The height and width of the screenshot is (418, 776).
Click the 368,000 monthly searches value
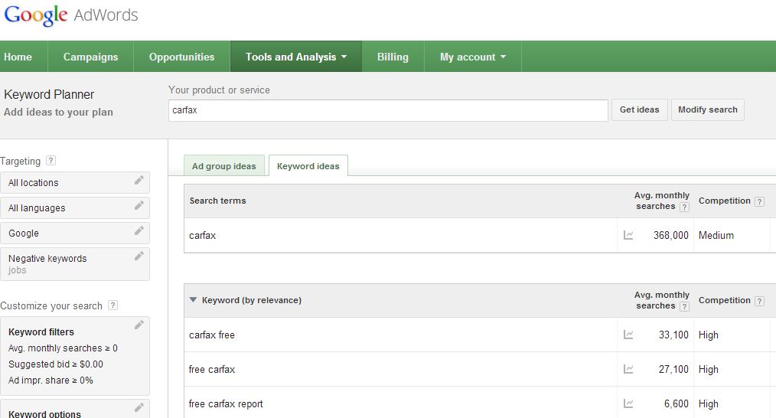(670, 235)
